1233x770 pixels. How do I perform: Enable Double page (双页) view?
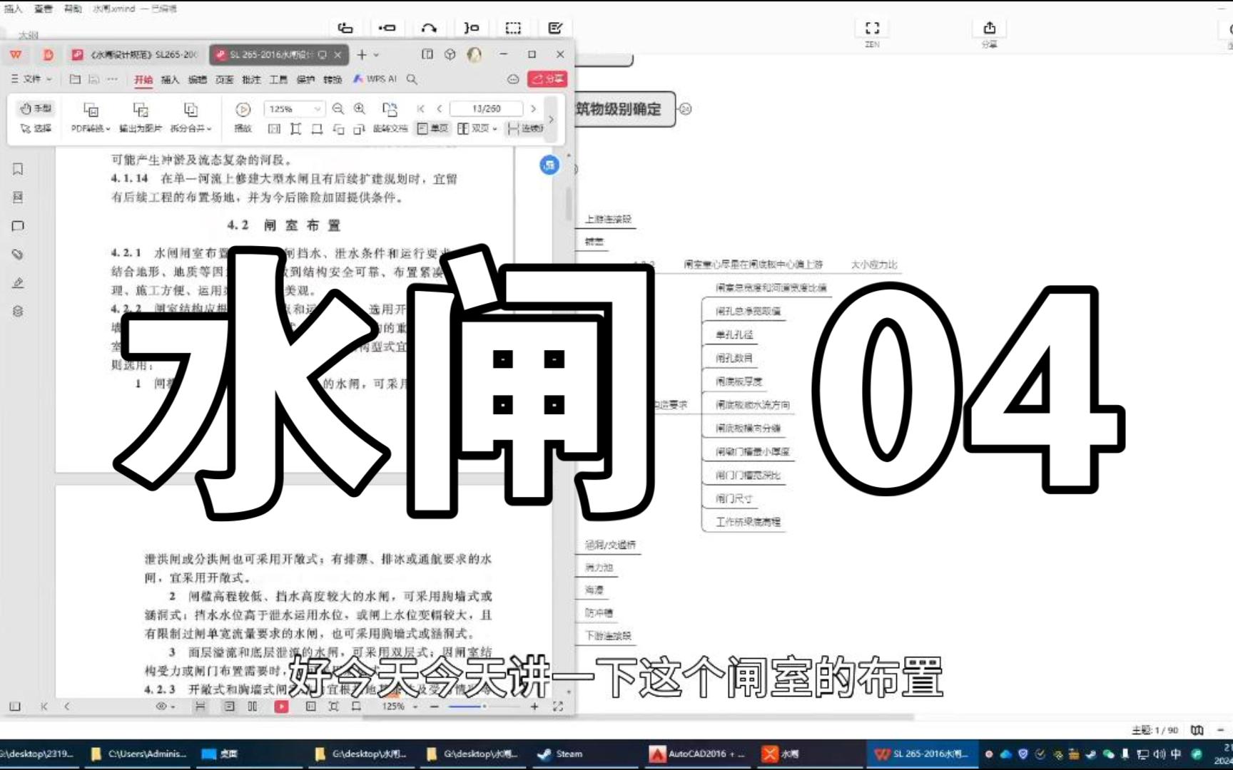(x=474, y=128)
